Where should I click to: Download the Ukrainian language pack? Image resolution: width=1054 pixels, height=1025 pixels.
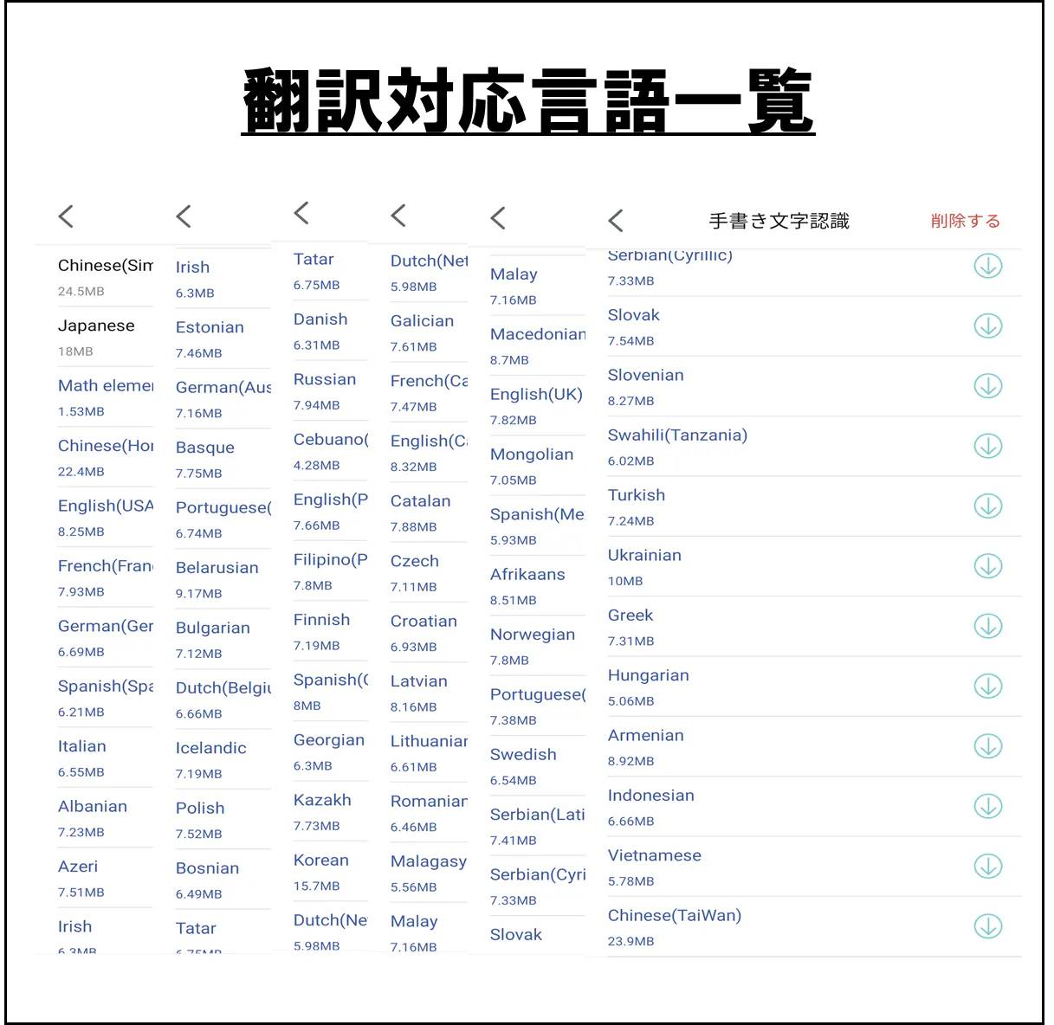pyautogui.click(x=987, y=566)
